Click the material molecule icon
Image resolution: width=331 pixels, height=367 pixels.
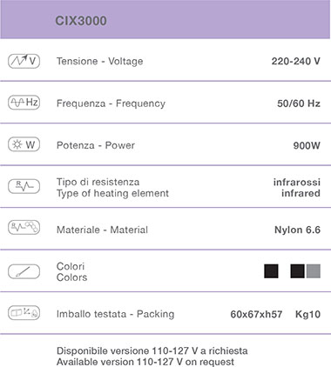point(24,227)
